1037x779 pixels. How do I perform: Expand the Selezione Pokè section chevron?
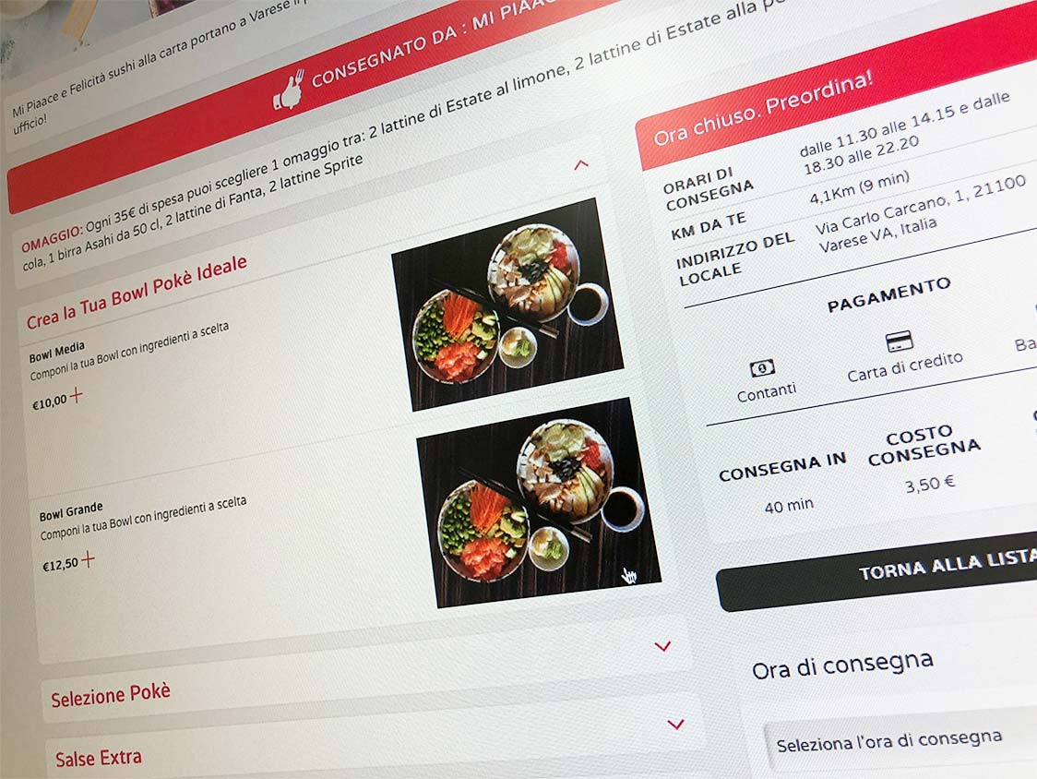click(662, 646)
